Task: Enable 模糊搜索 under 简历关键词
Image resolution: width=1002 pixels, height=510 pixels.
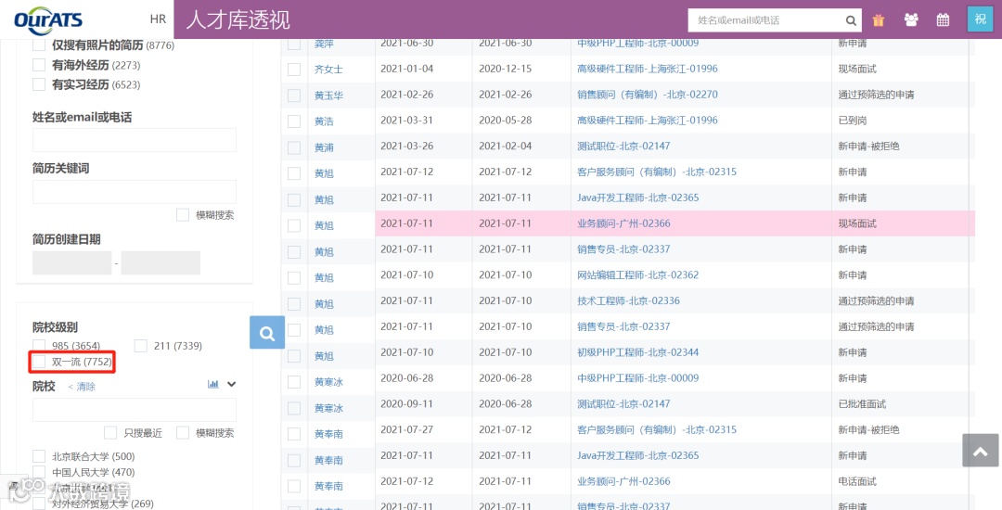Action: click(183, 215)
